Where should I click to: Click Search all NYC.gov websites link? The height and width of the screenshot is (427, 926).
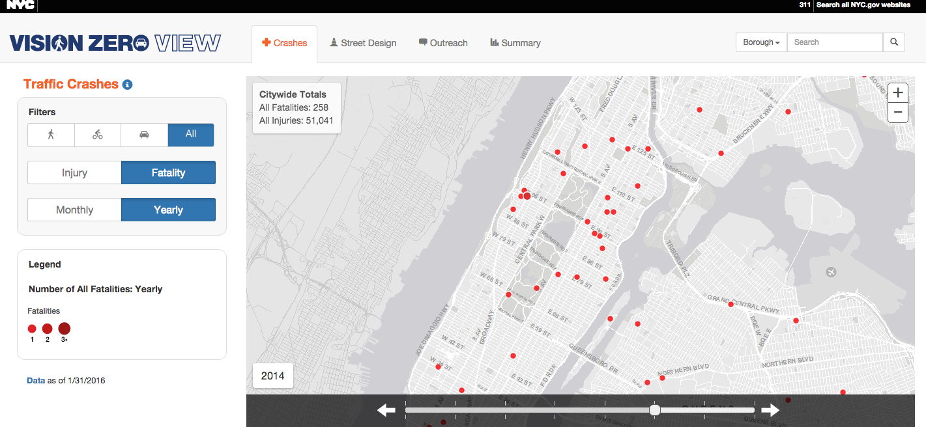pyautogui.click(x=863, y=5)
